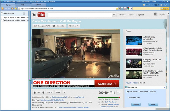170x111 pixels.
Task: Open the address bar history dropdown
Action: (x=120, y=9)
